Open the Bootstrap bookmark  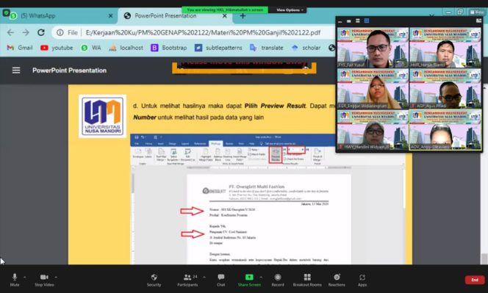[169, 48]
